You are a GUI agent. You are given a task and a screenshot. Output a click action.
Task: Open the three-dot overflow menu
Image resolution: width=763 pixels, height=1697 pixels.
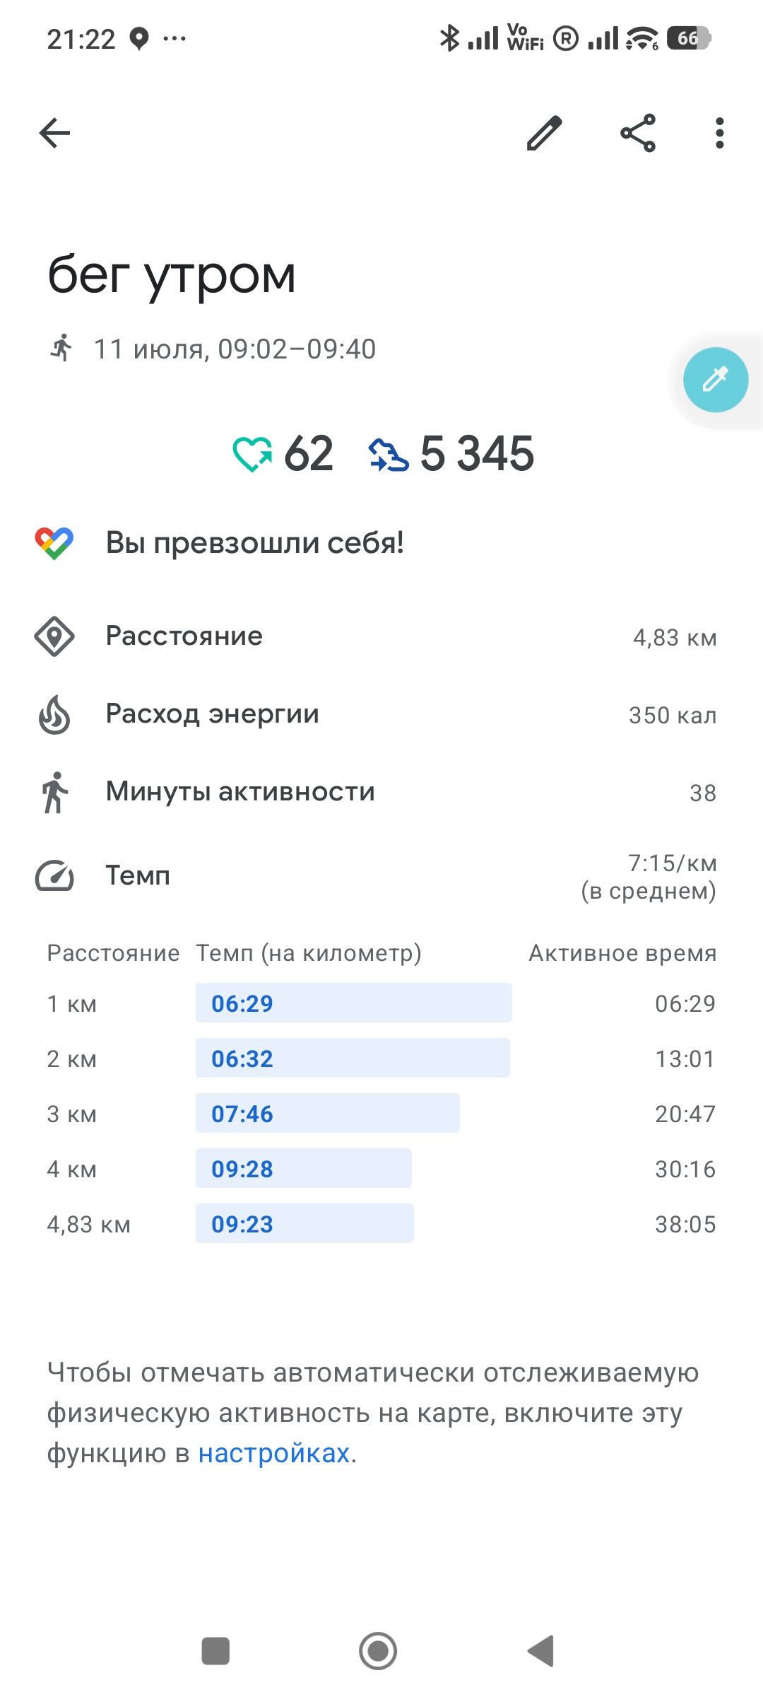[719, 133]
